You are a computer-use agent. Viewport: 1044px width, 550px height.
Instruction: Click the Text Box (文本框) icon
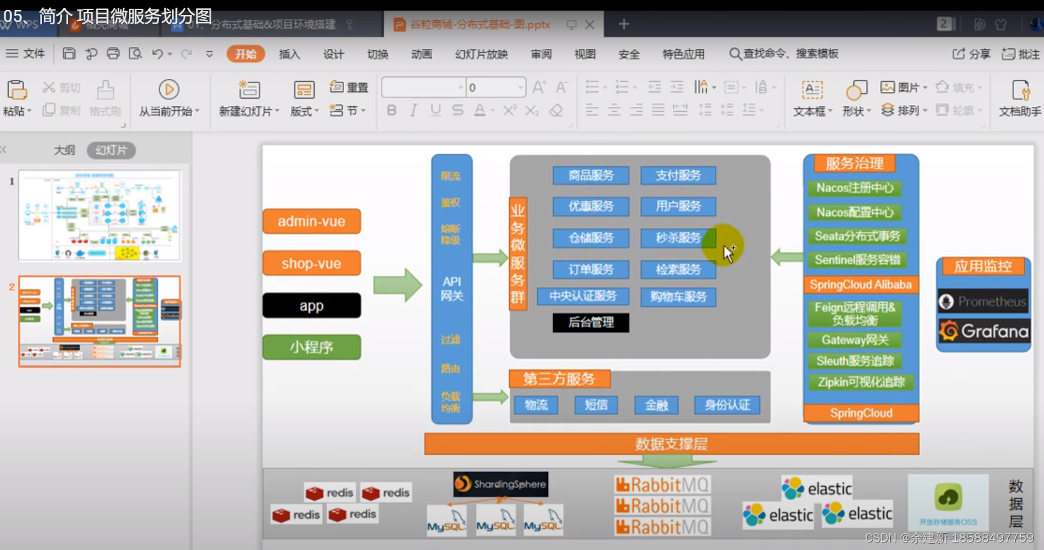[x=812, y=90]
